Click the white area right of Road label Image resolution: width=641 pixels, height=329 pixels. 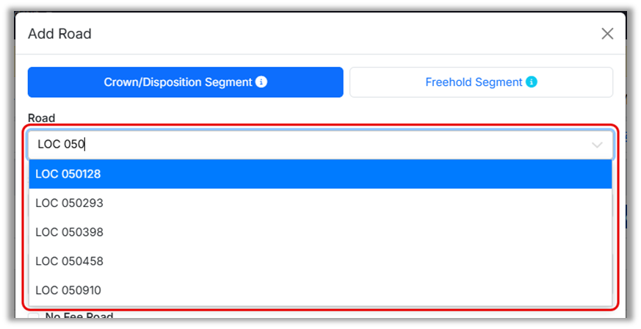(x=330, y=117)
